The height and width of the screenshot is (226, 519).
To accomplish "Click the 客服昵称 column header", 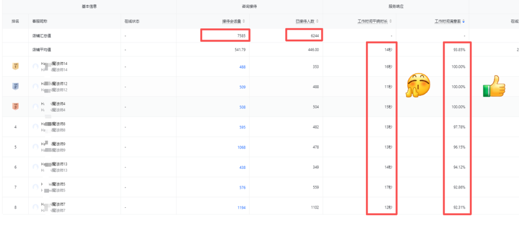I will pos(39,21).
